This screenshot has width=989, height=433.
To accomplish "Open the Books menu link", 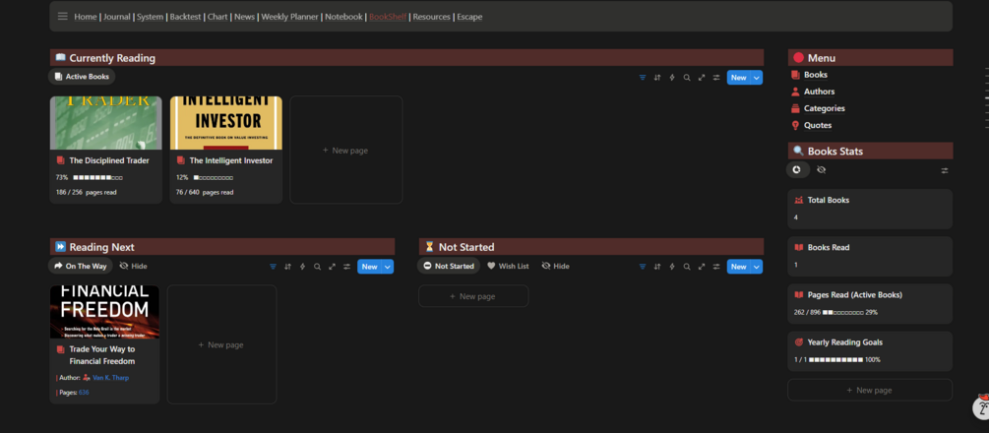I will point(816,75).
